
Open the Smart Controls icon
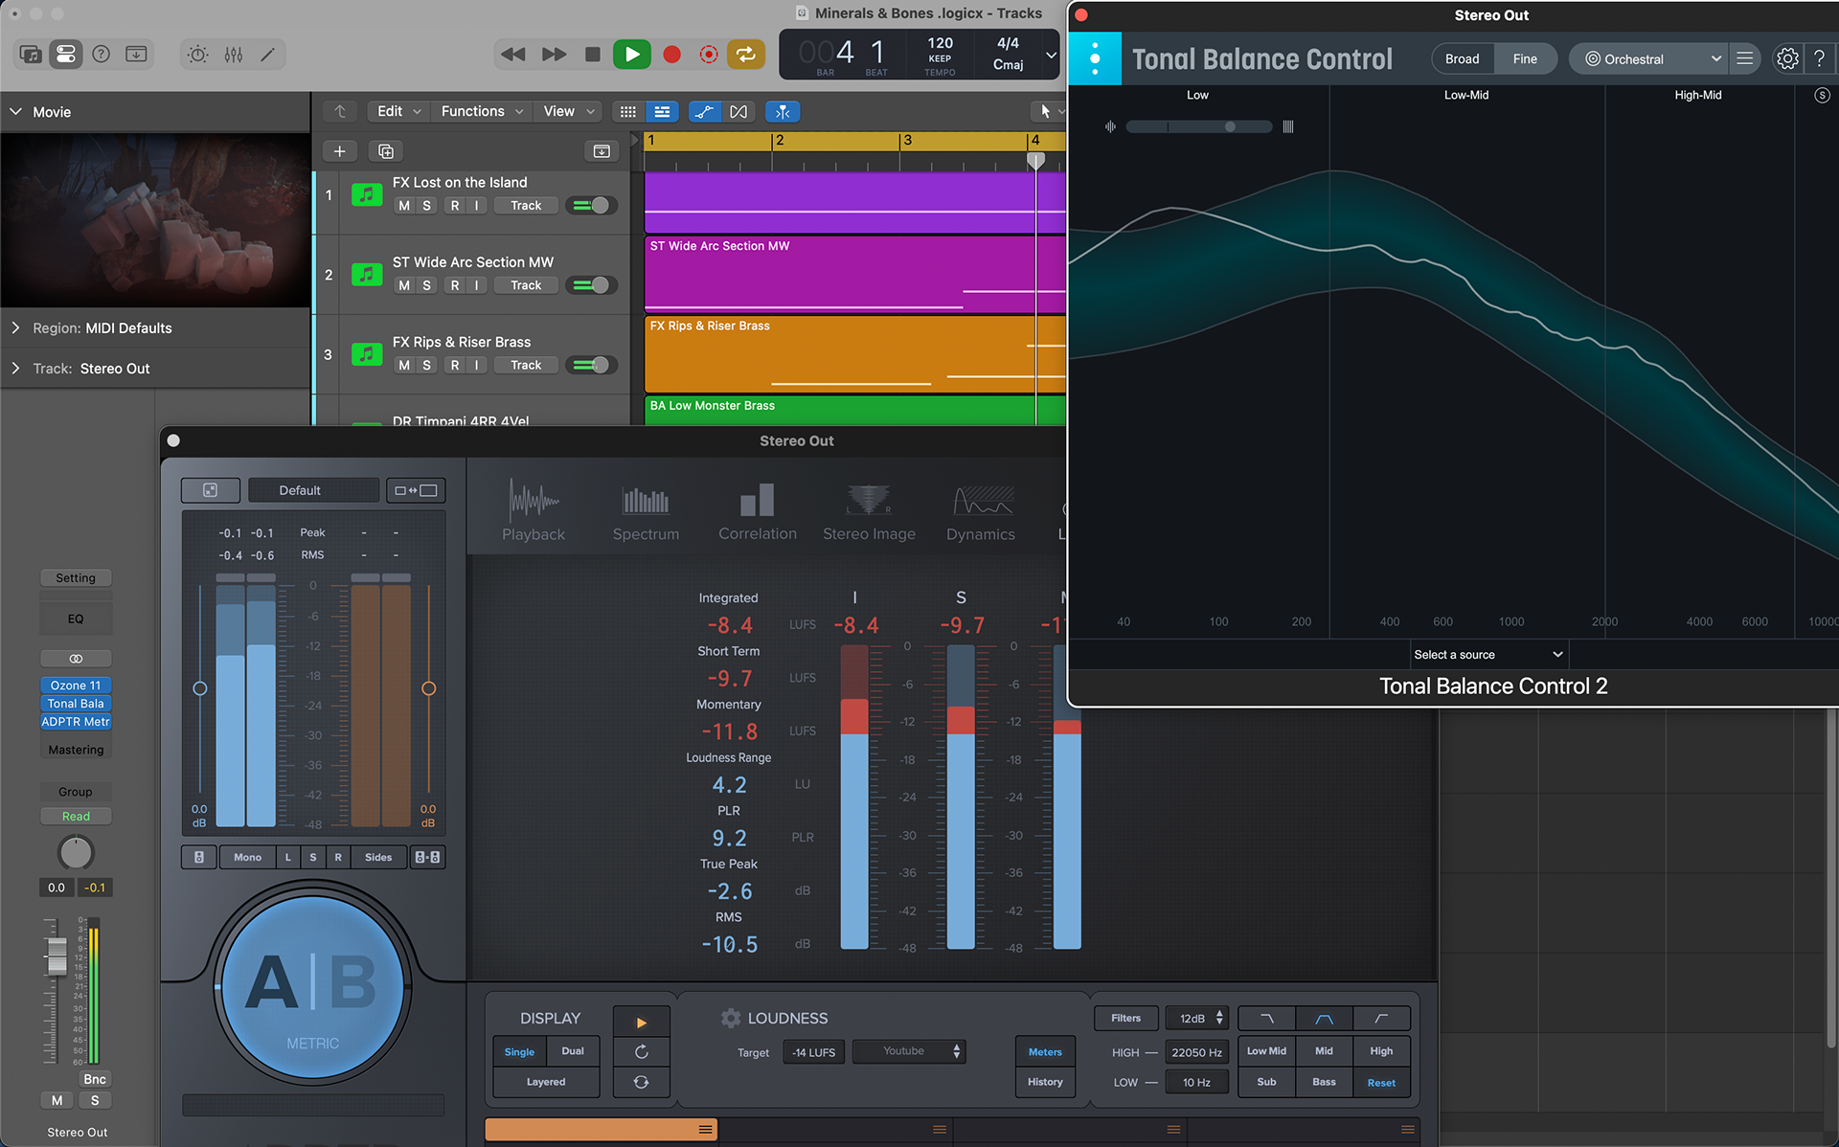click(x=197, y=55)
